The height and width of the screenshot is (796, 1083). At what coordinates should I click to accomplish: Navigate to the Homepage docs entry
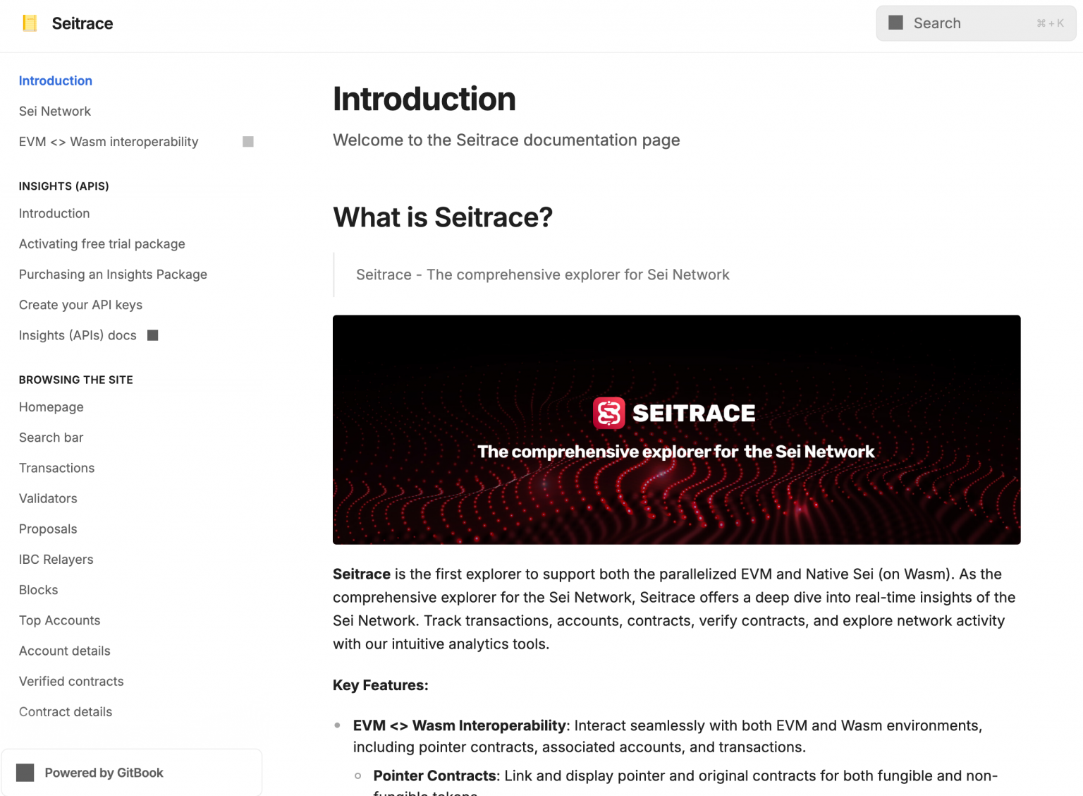[x=51, y=407]
